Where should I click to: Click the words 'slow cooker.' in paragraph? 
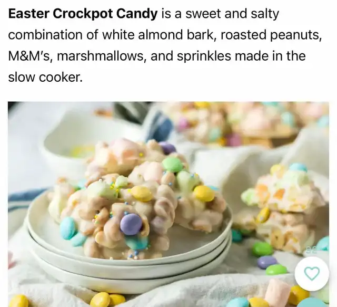click(x=45, y=77)
